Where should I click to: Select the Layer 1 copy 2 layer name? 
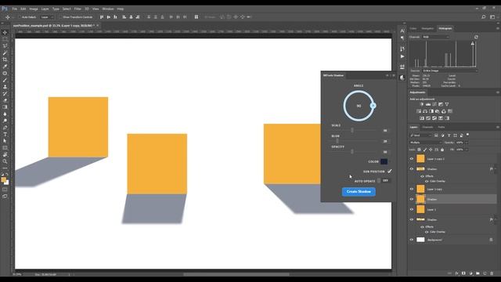[x=436, y=159]
